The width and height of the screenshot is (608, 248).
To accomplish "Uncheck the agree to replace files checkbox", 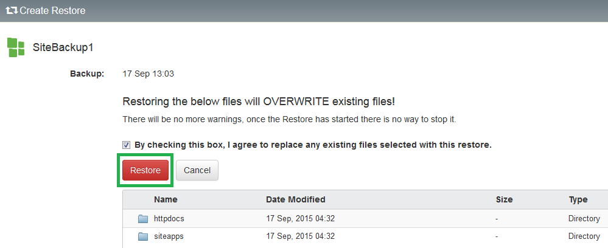I will [127, 145].
